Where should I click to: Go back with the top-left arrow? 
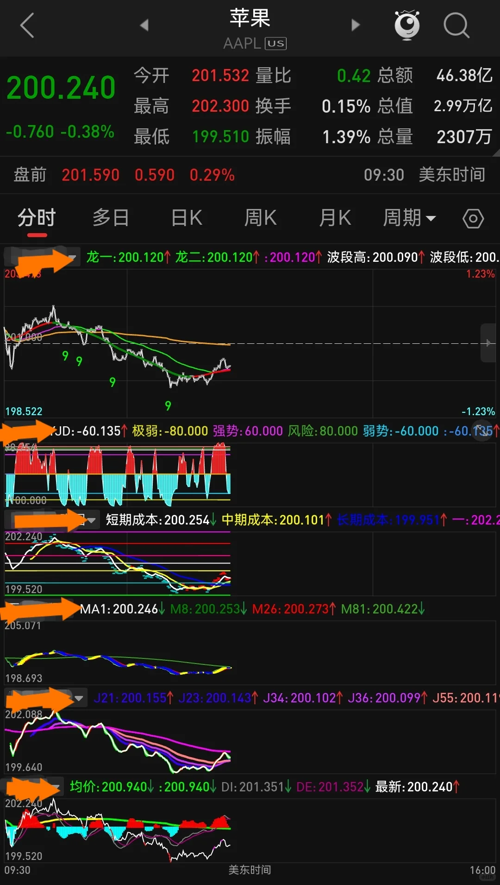click(27, 25)
